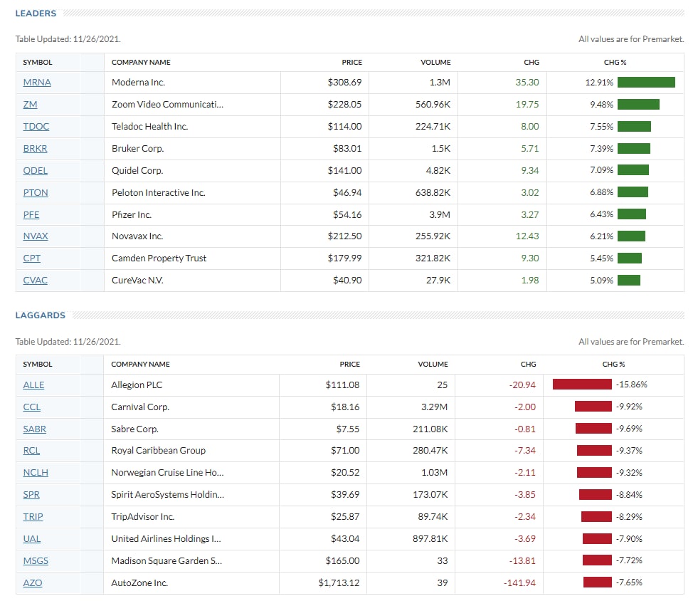Click the LAGGARDS section heading

40,315
